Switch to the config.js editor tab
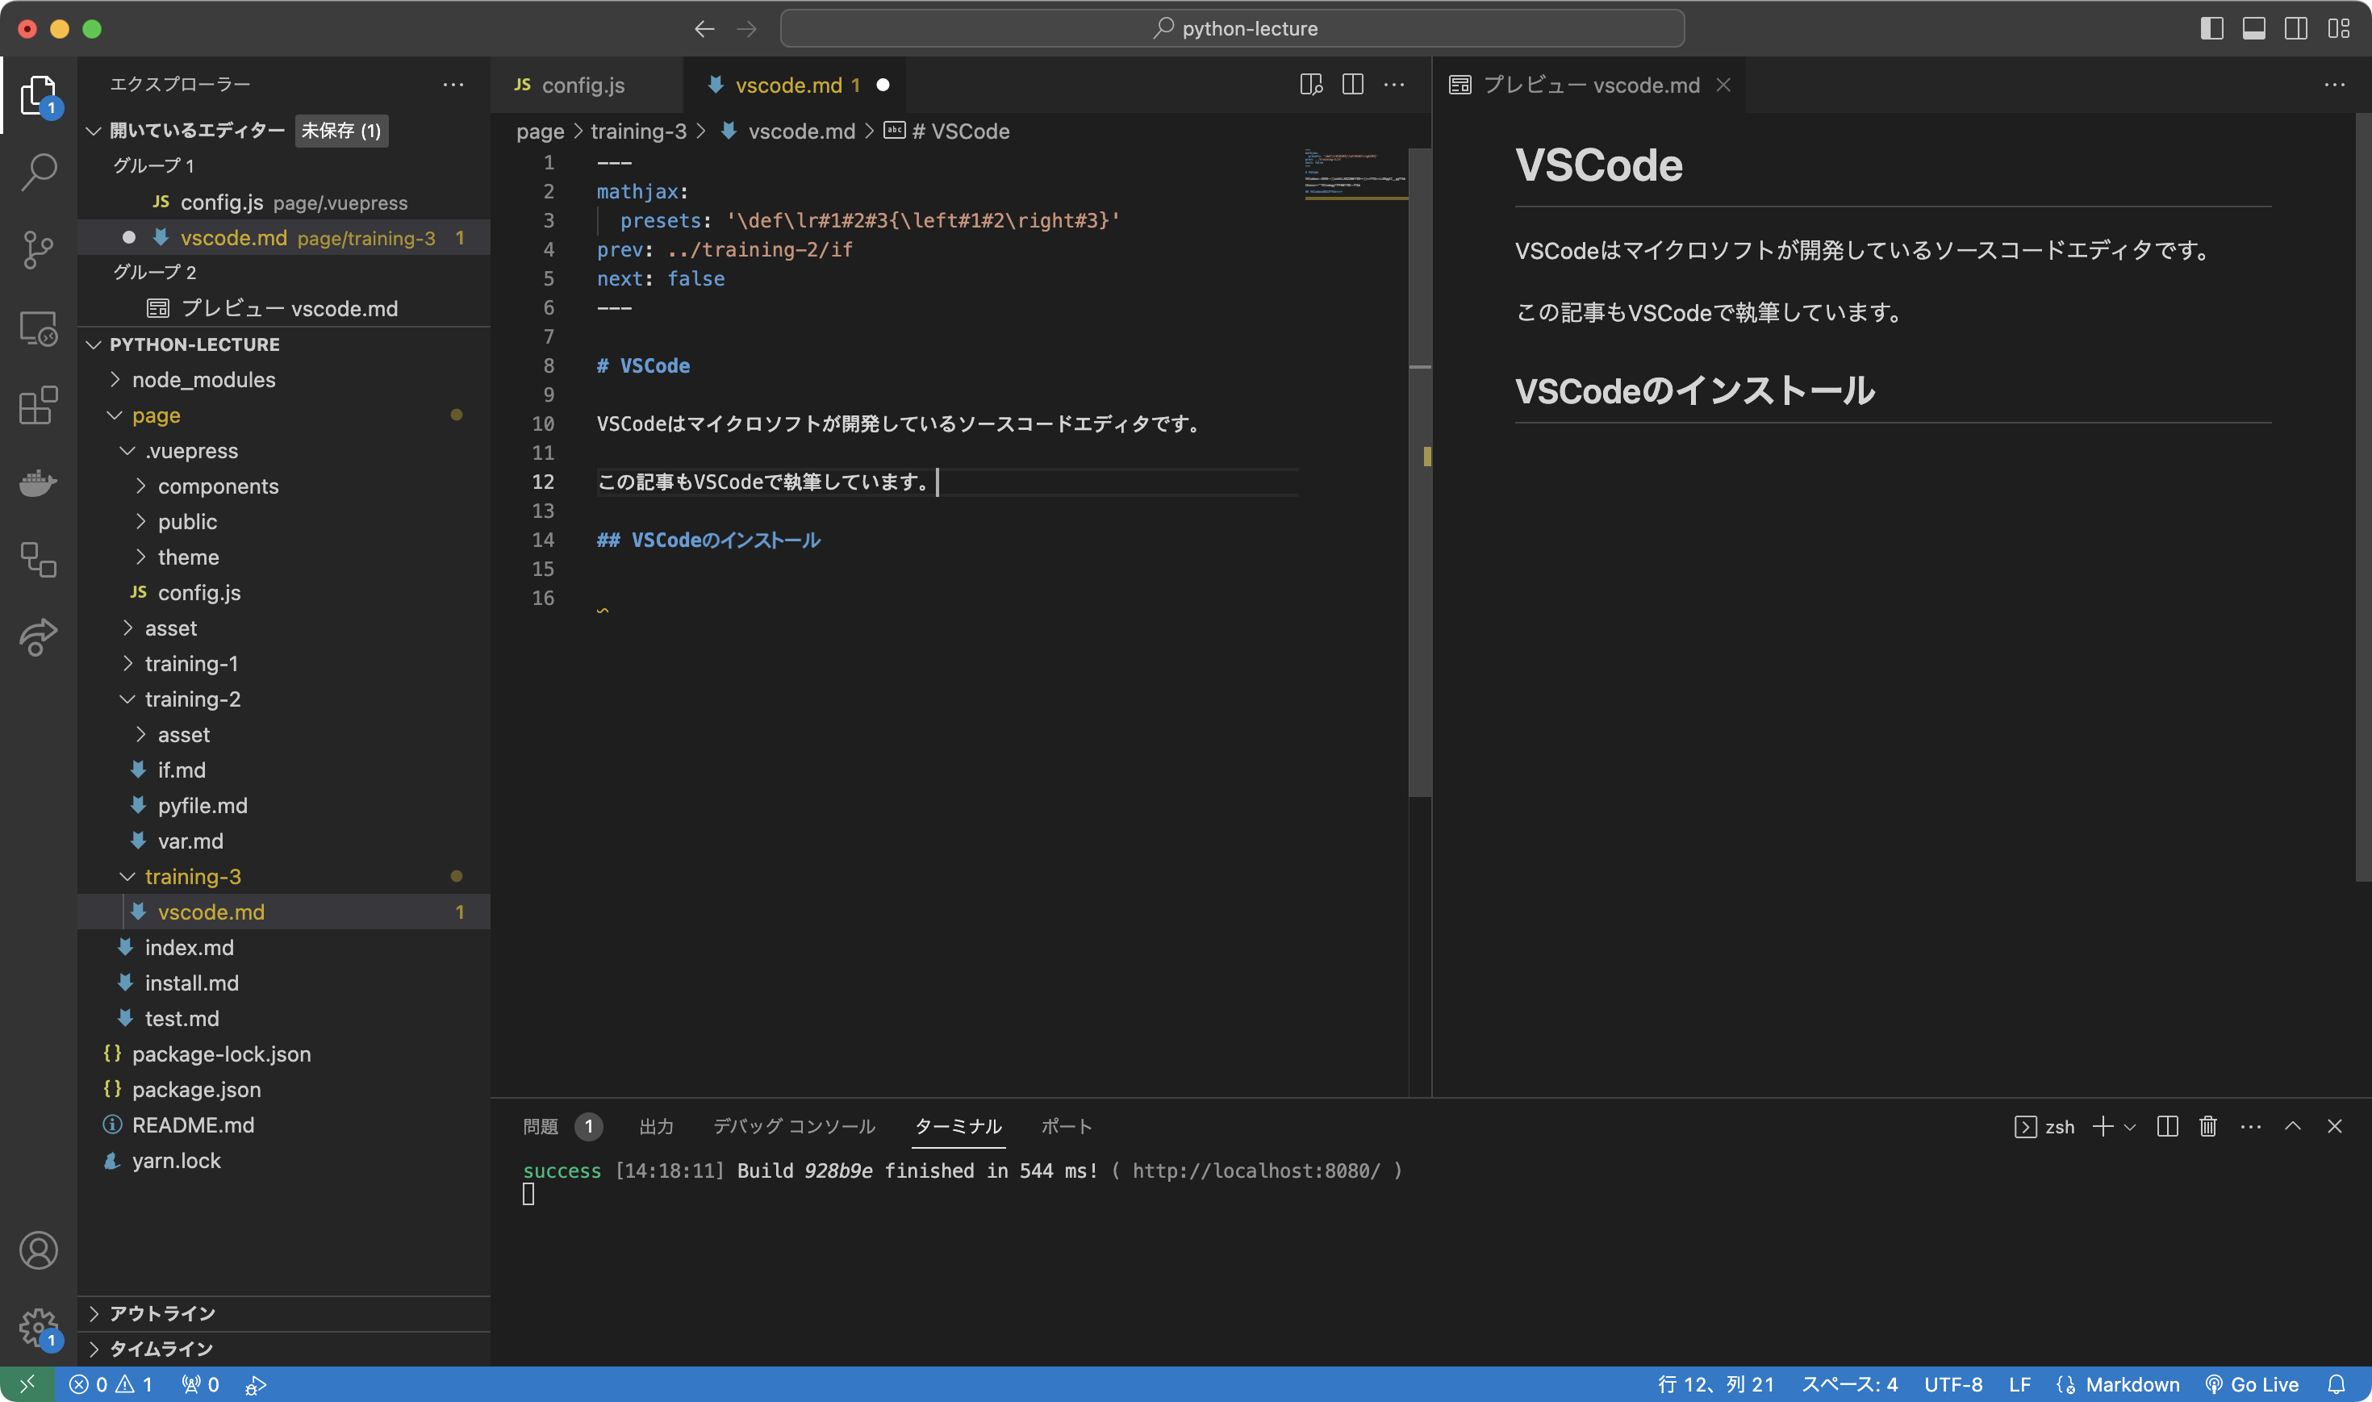This screenshot has height=1402, width=2372. [x=582, y=85]
